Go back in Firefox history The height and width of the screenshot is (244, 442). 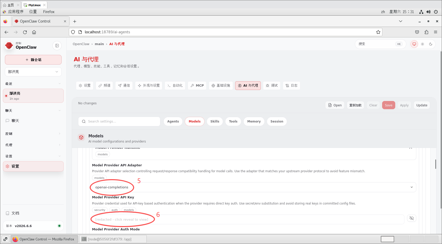point(6,32)
